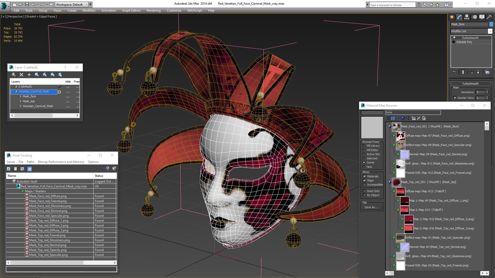Open the Rendering menu
This screenshot has width=495, height=278.
click(x=153, y=11)
